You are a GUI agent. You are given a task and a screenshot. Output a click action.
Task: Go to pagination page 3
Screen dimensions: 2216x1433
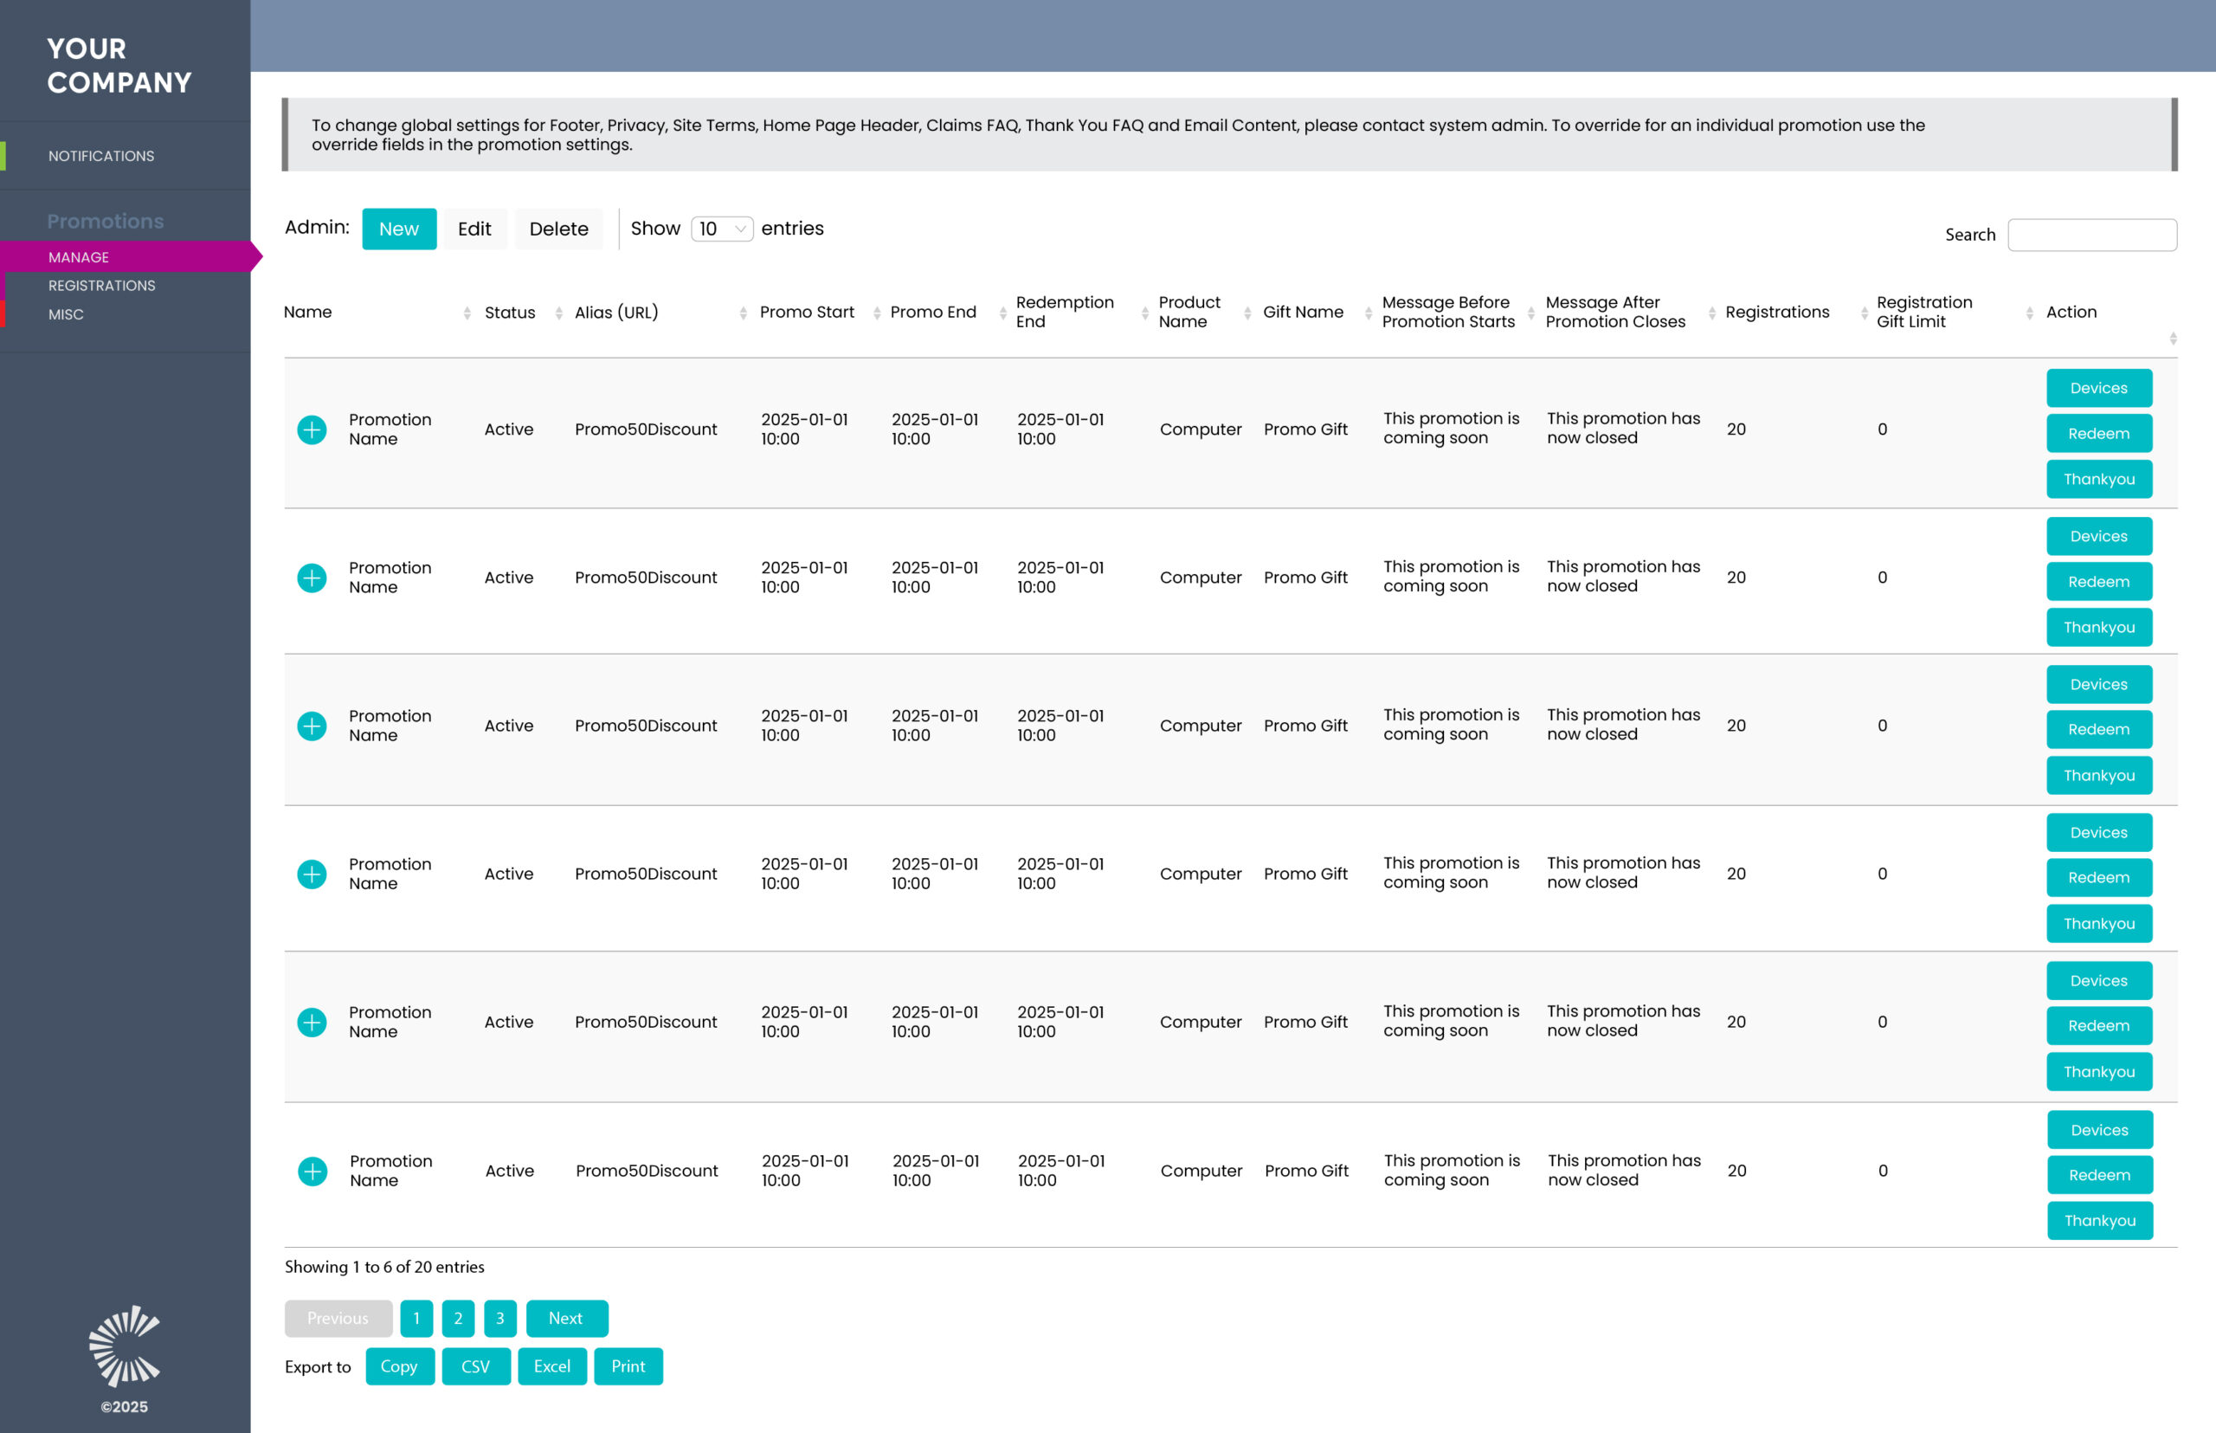499,1319
